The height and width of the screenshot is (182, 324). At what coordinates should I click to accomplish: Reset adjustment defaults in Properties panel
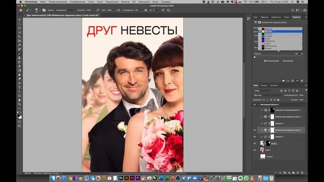pyautogui.click(x=293, y=81)
